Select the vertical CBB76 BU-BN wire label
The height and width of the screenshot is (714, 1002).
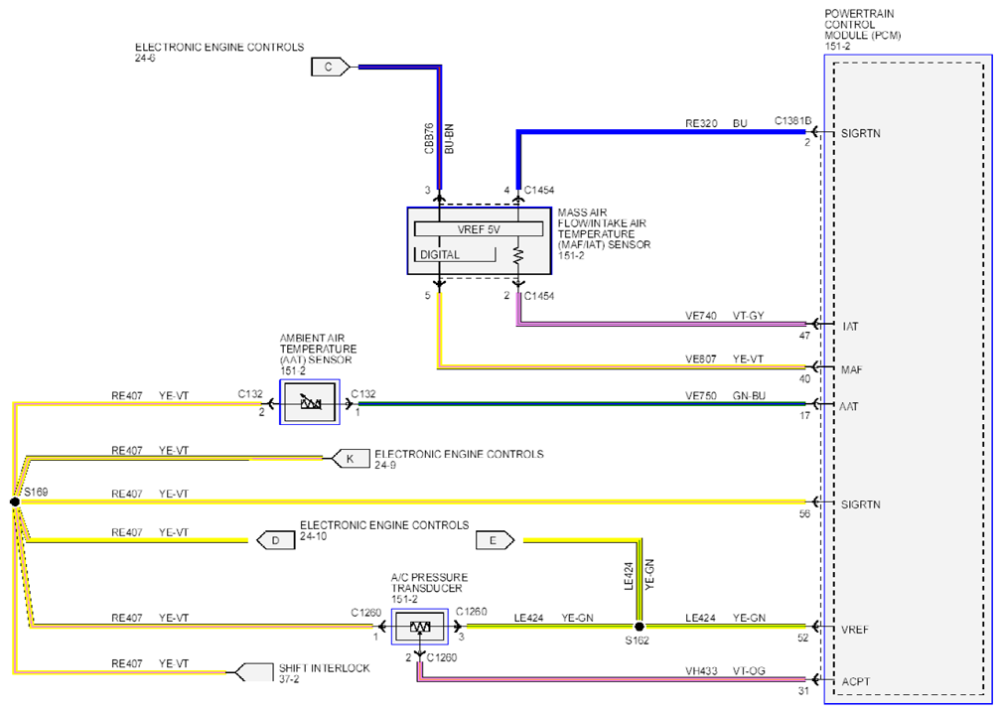(x=439, y=138)
